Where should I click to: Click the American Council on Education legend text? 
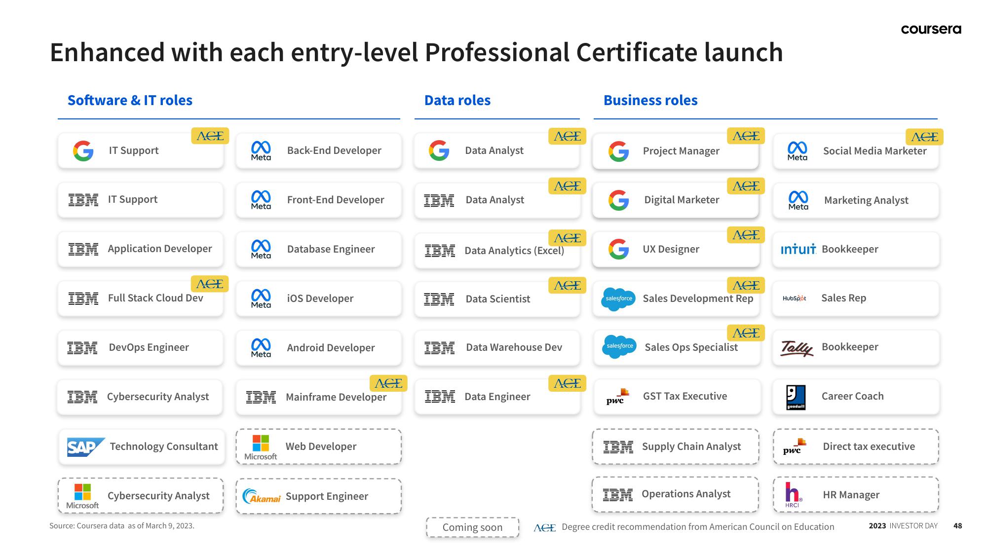(698, 527)
